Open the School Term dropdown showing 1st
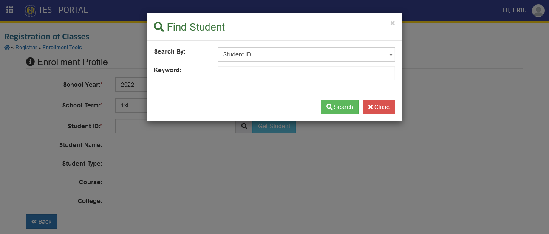This screenshot has height=234, width=549. coord(131,105)
